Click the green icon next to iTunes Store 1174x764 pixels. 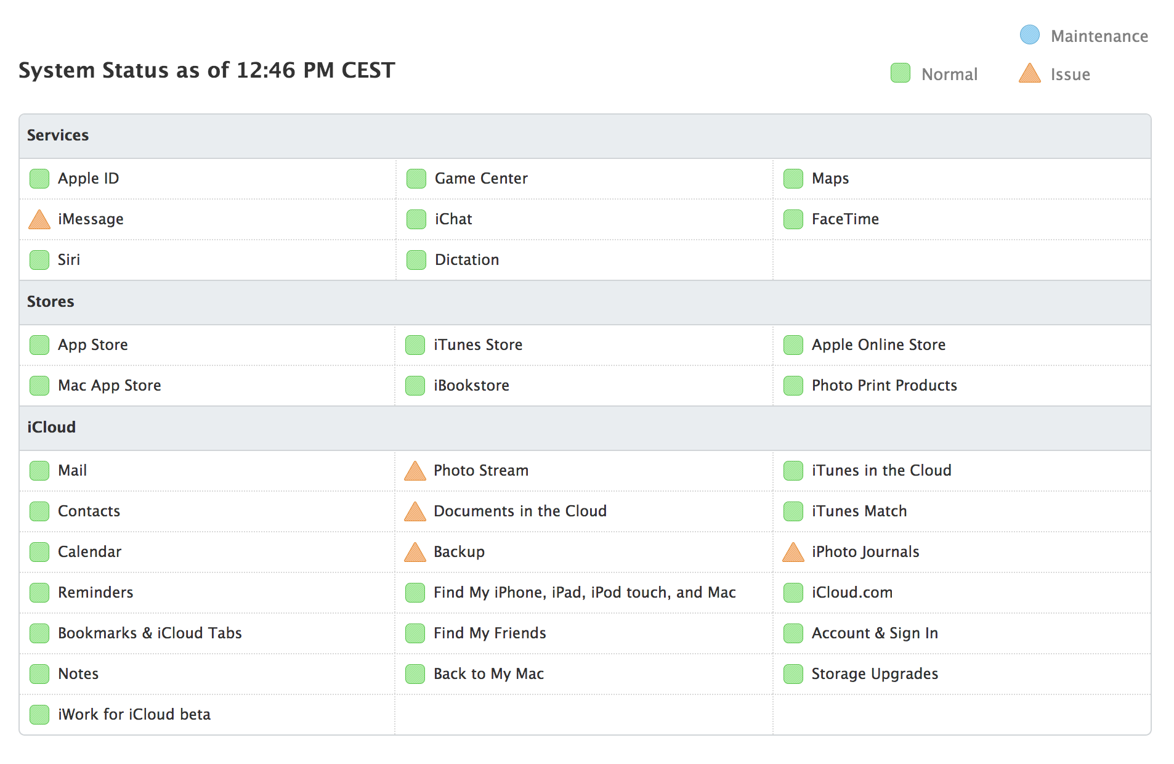pos(415,345)
